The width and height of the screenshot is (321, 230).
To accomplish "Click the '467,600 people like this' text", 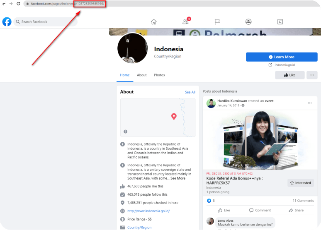I will [145, 186].
